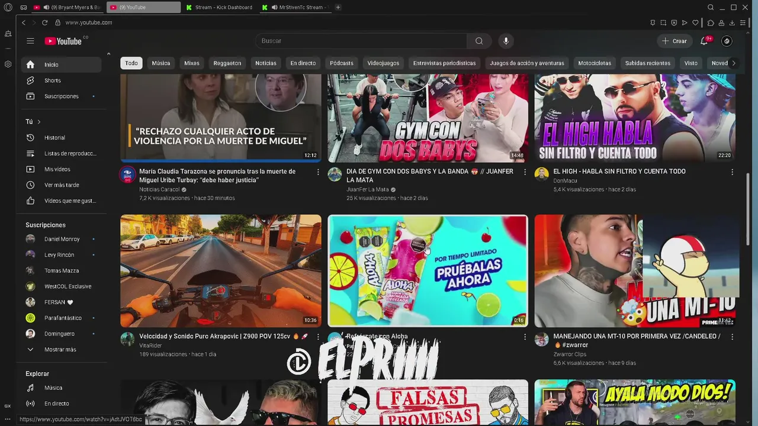Open Mis videos in the sidebar
The width and height of the screenshot is (758, 426).
click(x=62, y=169)
